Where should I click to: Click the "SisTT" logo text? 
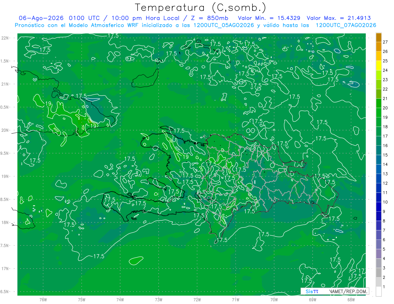(x=312, y=291)
